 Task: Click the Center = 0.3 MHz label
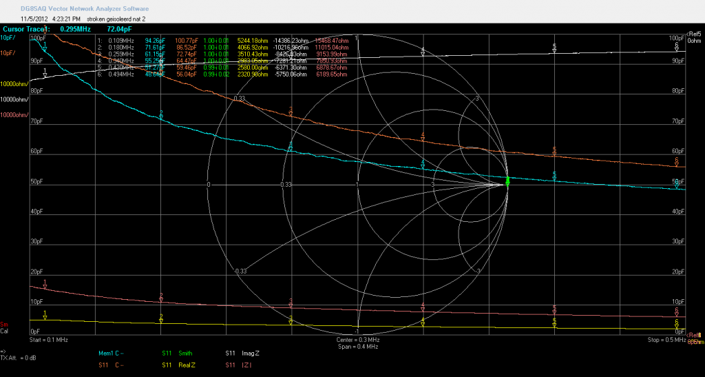tap(358, 340)
